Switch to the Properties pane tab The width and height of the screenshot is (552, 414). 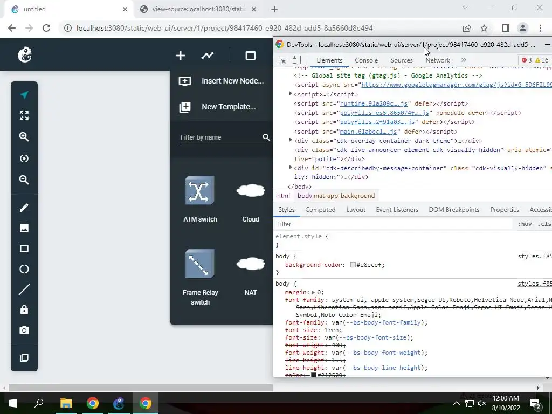point(505,210)
